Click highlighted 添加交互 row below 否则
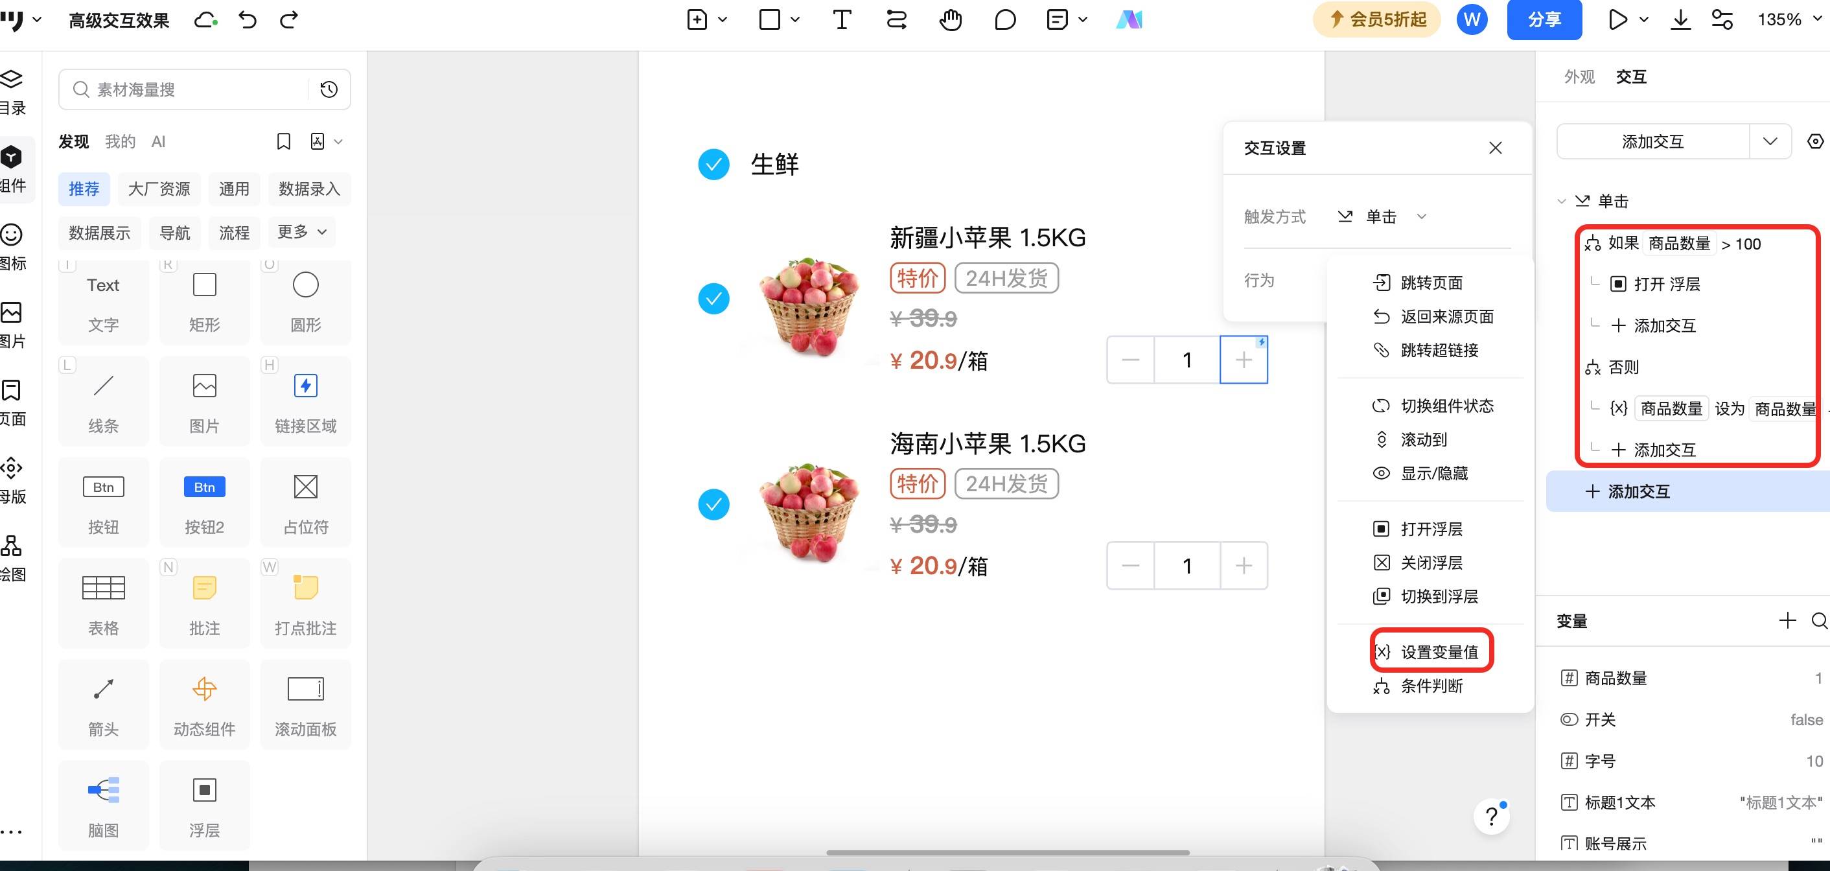The image size is (1830, 871). click(1689, 492)
